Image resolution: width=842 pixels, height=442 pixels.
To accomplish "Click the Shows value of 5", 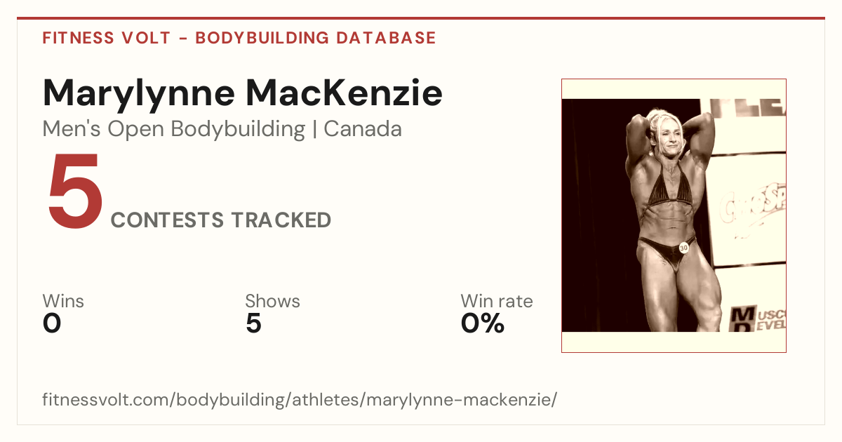I will (x=253, y=323).
